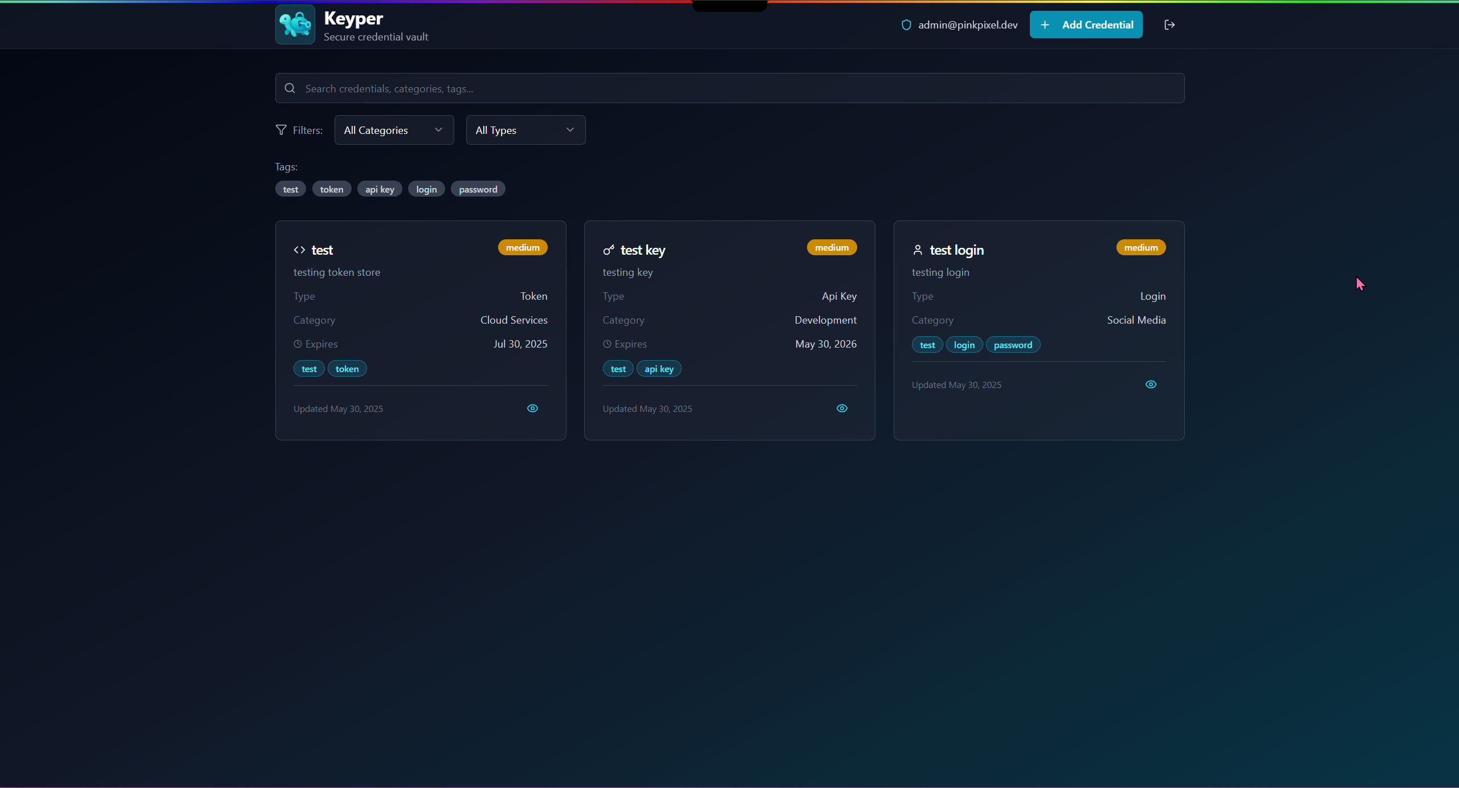Click the 'Api Key' type value
This screenshot has width=1459, height=788.
(x=839, y=296)
